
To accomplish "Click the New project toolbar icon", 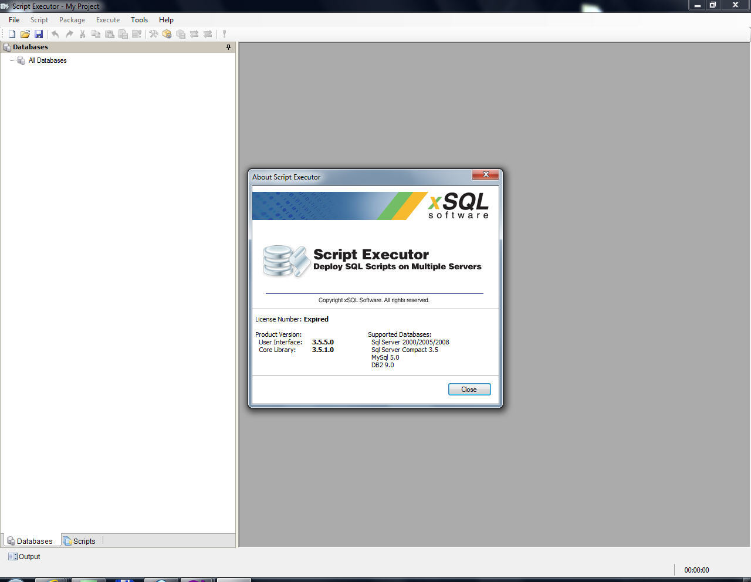I will tap(12, 34).
